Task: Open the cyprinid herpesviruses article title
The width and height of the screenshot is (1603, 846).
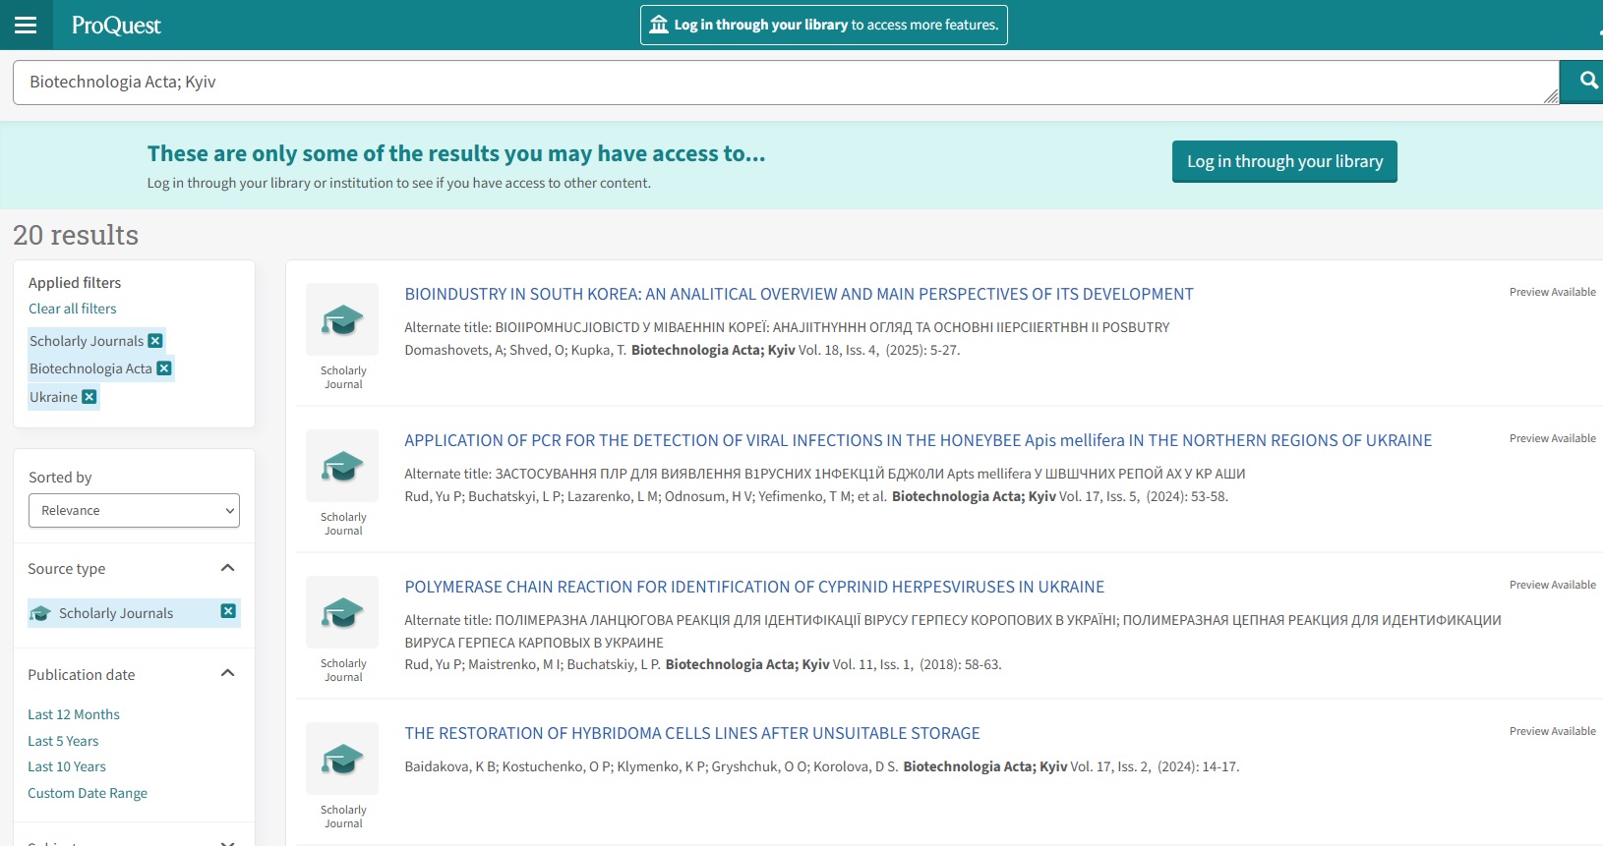Action: [754, 587]
